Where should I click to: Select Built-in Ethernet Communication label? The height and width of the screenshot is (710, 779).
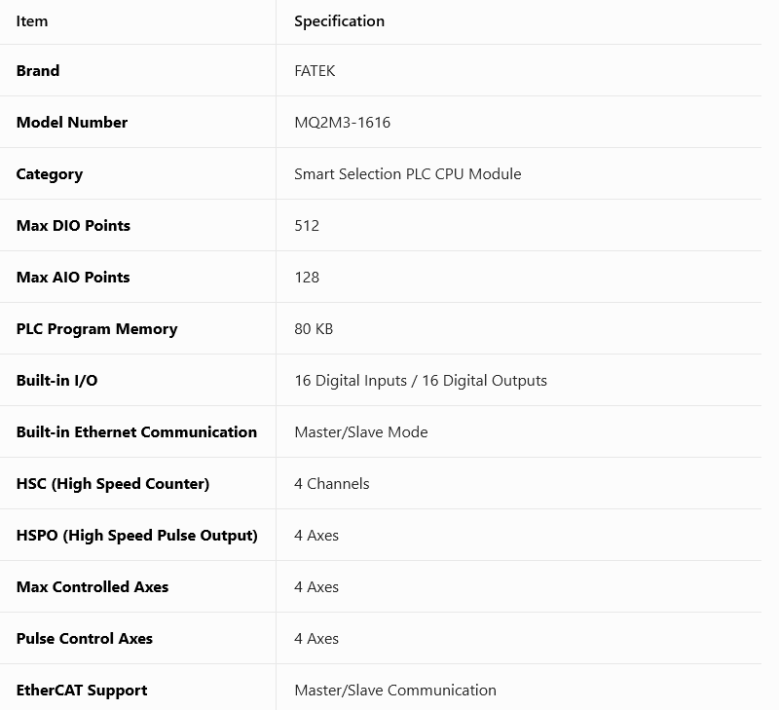coord(136,432)
